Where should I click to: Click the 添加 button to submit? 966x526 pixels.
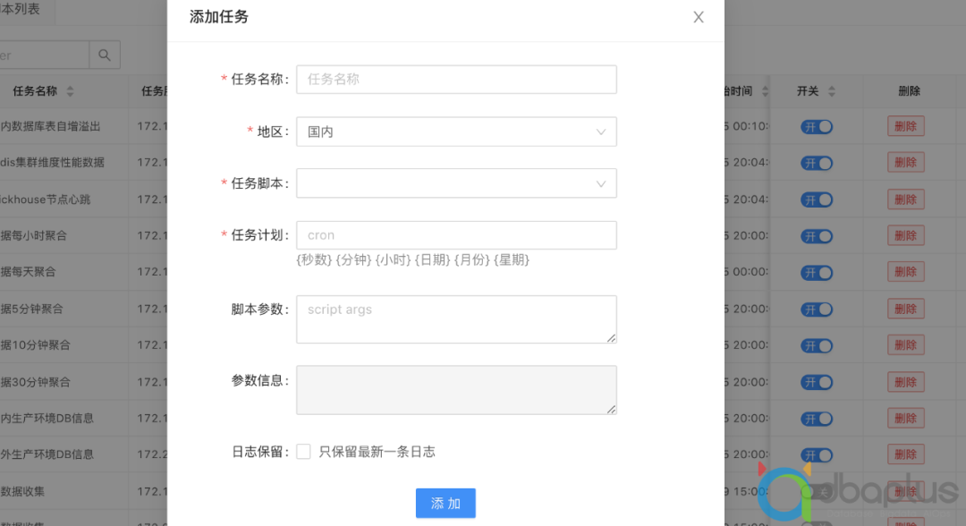(445, 503)
